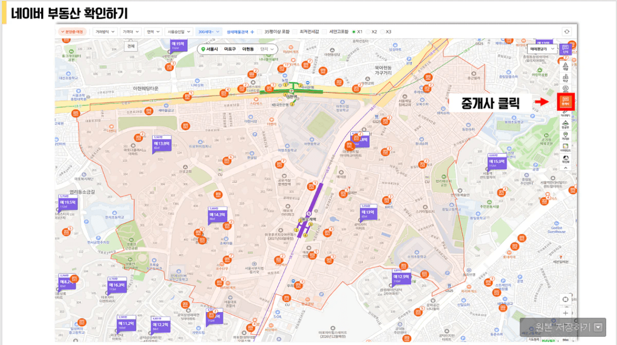Viewport: 617px width, 345px height.
Task: Toggle the 분양중·예정 filter chip
Action: (x=73, y=32)
